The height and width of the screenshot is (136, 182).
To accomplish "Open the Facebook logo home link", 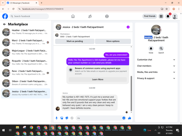I will [5, 16].
